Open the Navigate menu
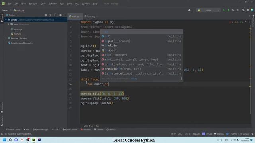This screenshot has height=143, width=255. [33, 4]
